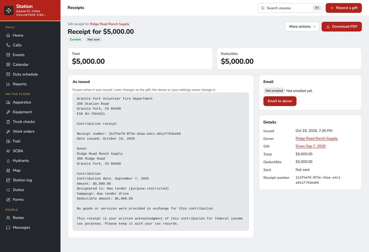Click the receipt number line in the As issued text
This screenshot has width=369, height=252.
pos(129,134)
